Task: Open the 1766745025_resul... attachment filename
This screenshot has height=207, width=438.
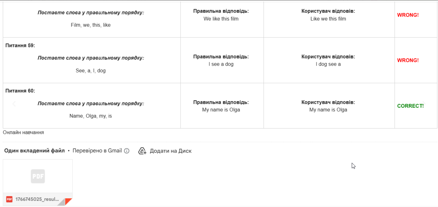Action: pyautogui.click(x=37, y=199)
